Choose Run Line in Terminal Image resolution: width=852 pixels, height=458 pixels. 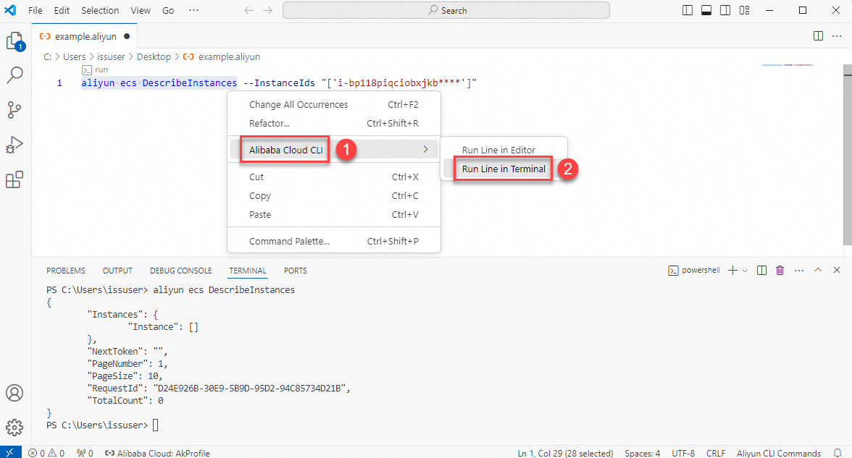point(504,169)
